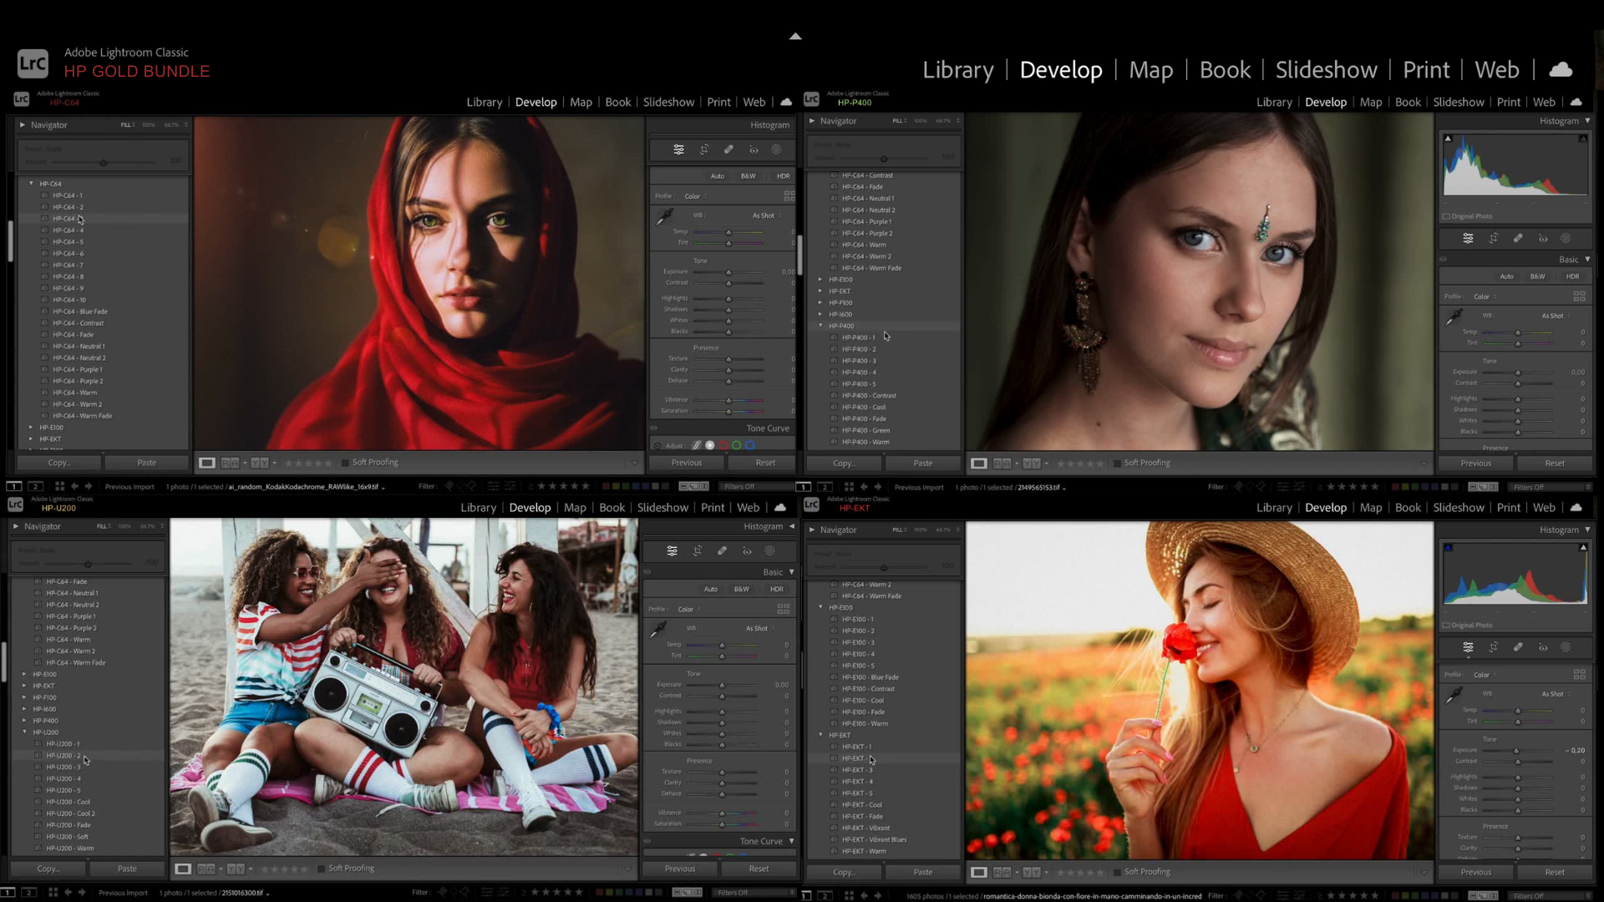Click Copy... in the HP-P400 window

(844, 464)
